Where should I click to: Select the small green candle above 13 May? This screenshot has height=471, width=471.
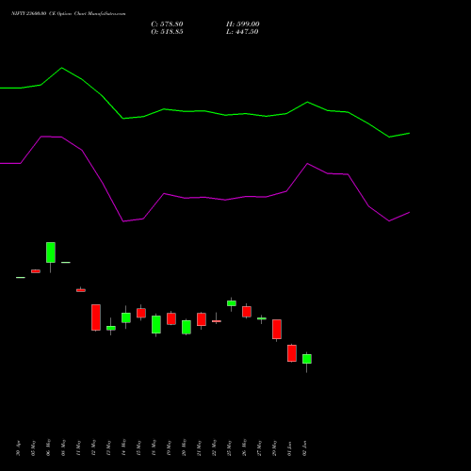point(111,328)
